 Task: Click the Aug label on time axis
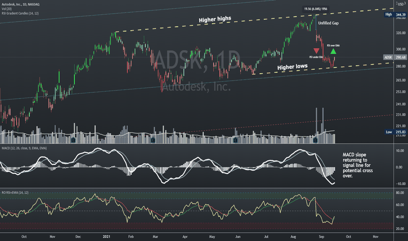[x=293, y=237]
